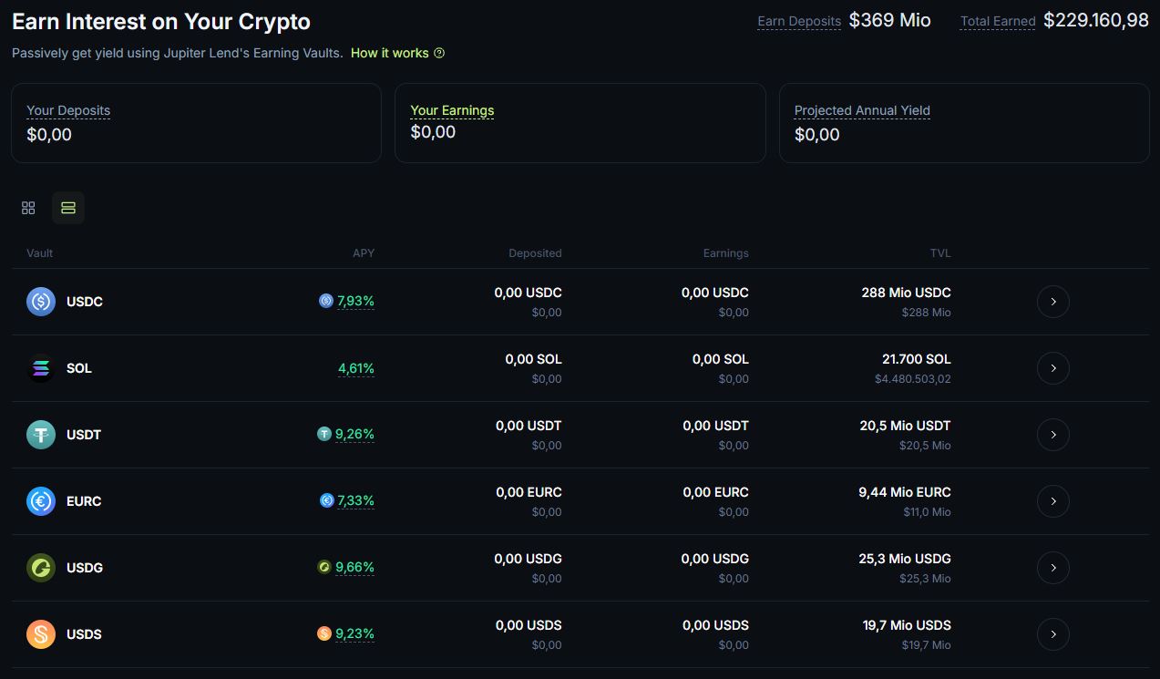
Task: Click the USDG vault coin icon
Action: pos(41,568)
